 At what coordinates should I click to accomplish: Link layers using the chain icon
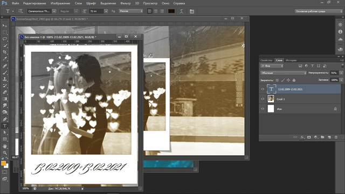(x=295, y=137)
